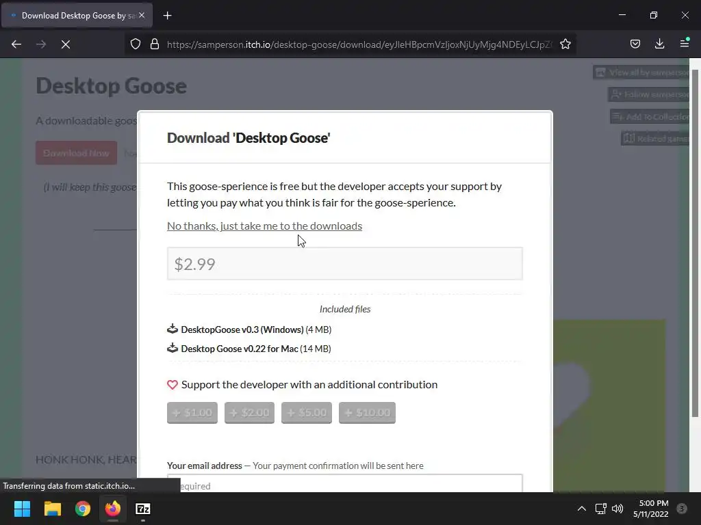Click the $2.99 price input field
The width and height of the screenshot is (701, 525).
tap(345, 264)
